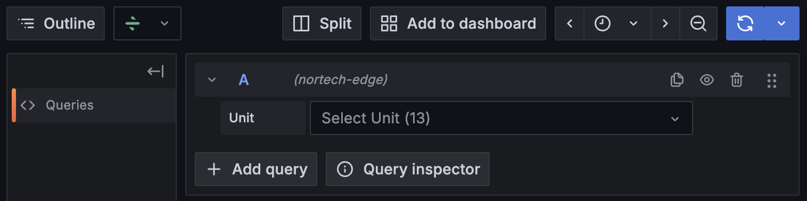Collapse the sidebar with arrow icon
807x201 pixels.
point(155,71)
